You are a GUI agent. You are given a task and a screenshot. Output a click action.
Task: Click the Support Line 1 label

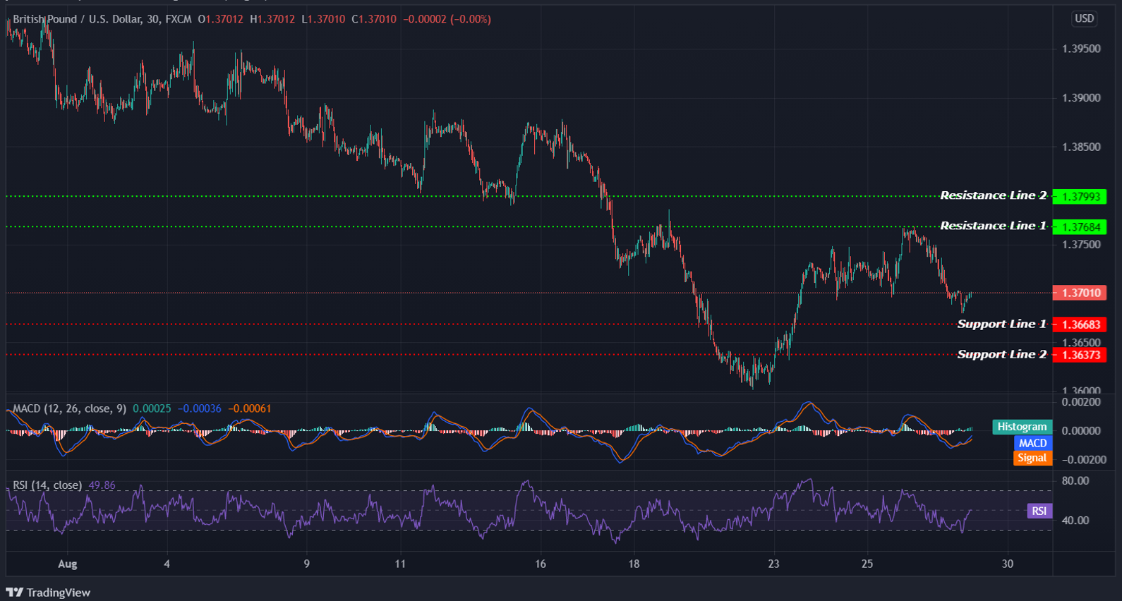[1001, 324]
